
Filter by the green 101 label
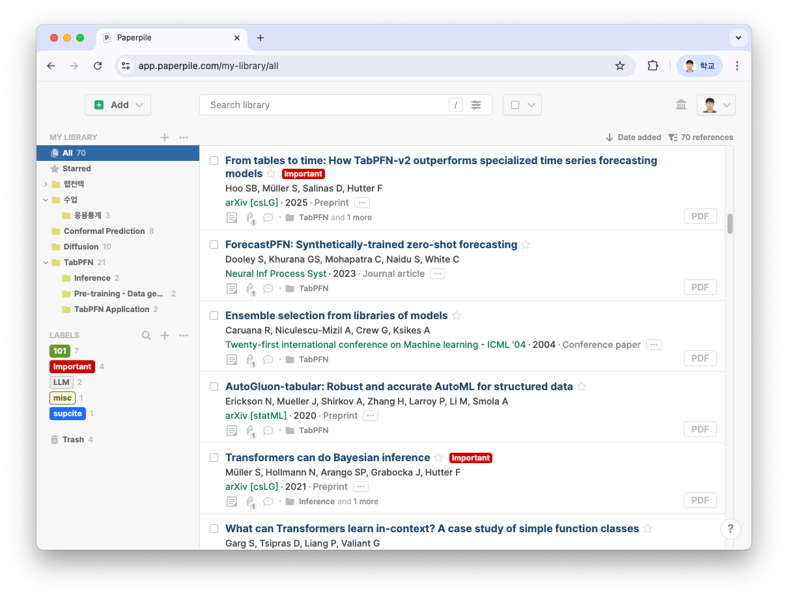coord(60,351)
